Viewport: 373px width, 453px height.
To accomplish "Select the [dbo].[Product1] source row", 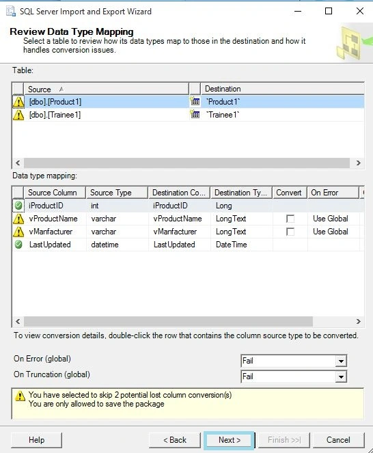I will tap(107, 102).
